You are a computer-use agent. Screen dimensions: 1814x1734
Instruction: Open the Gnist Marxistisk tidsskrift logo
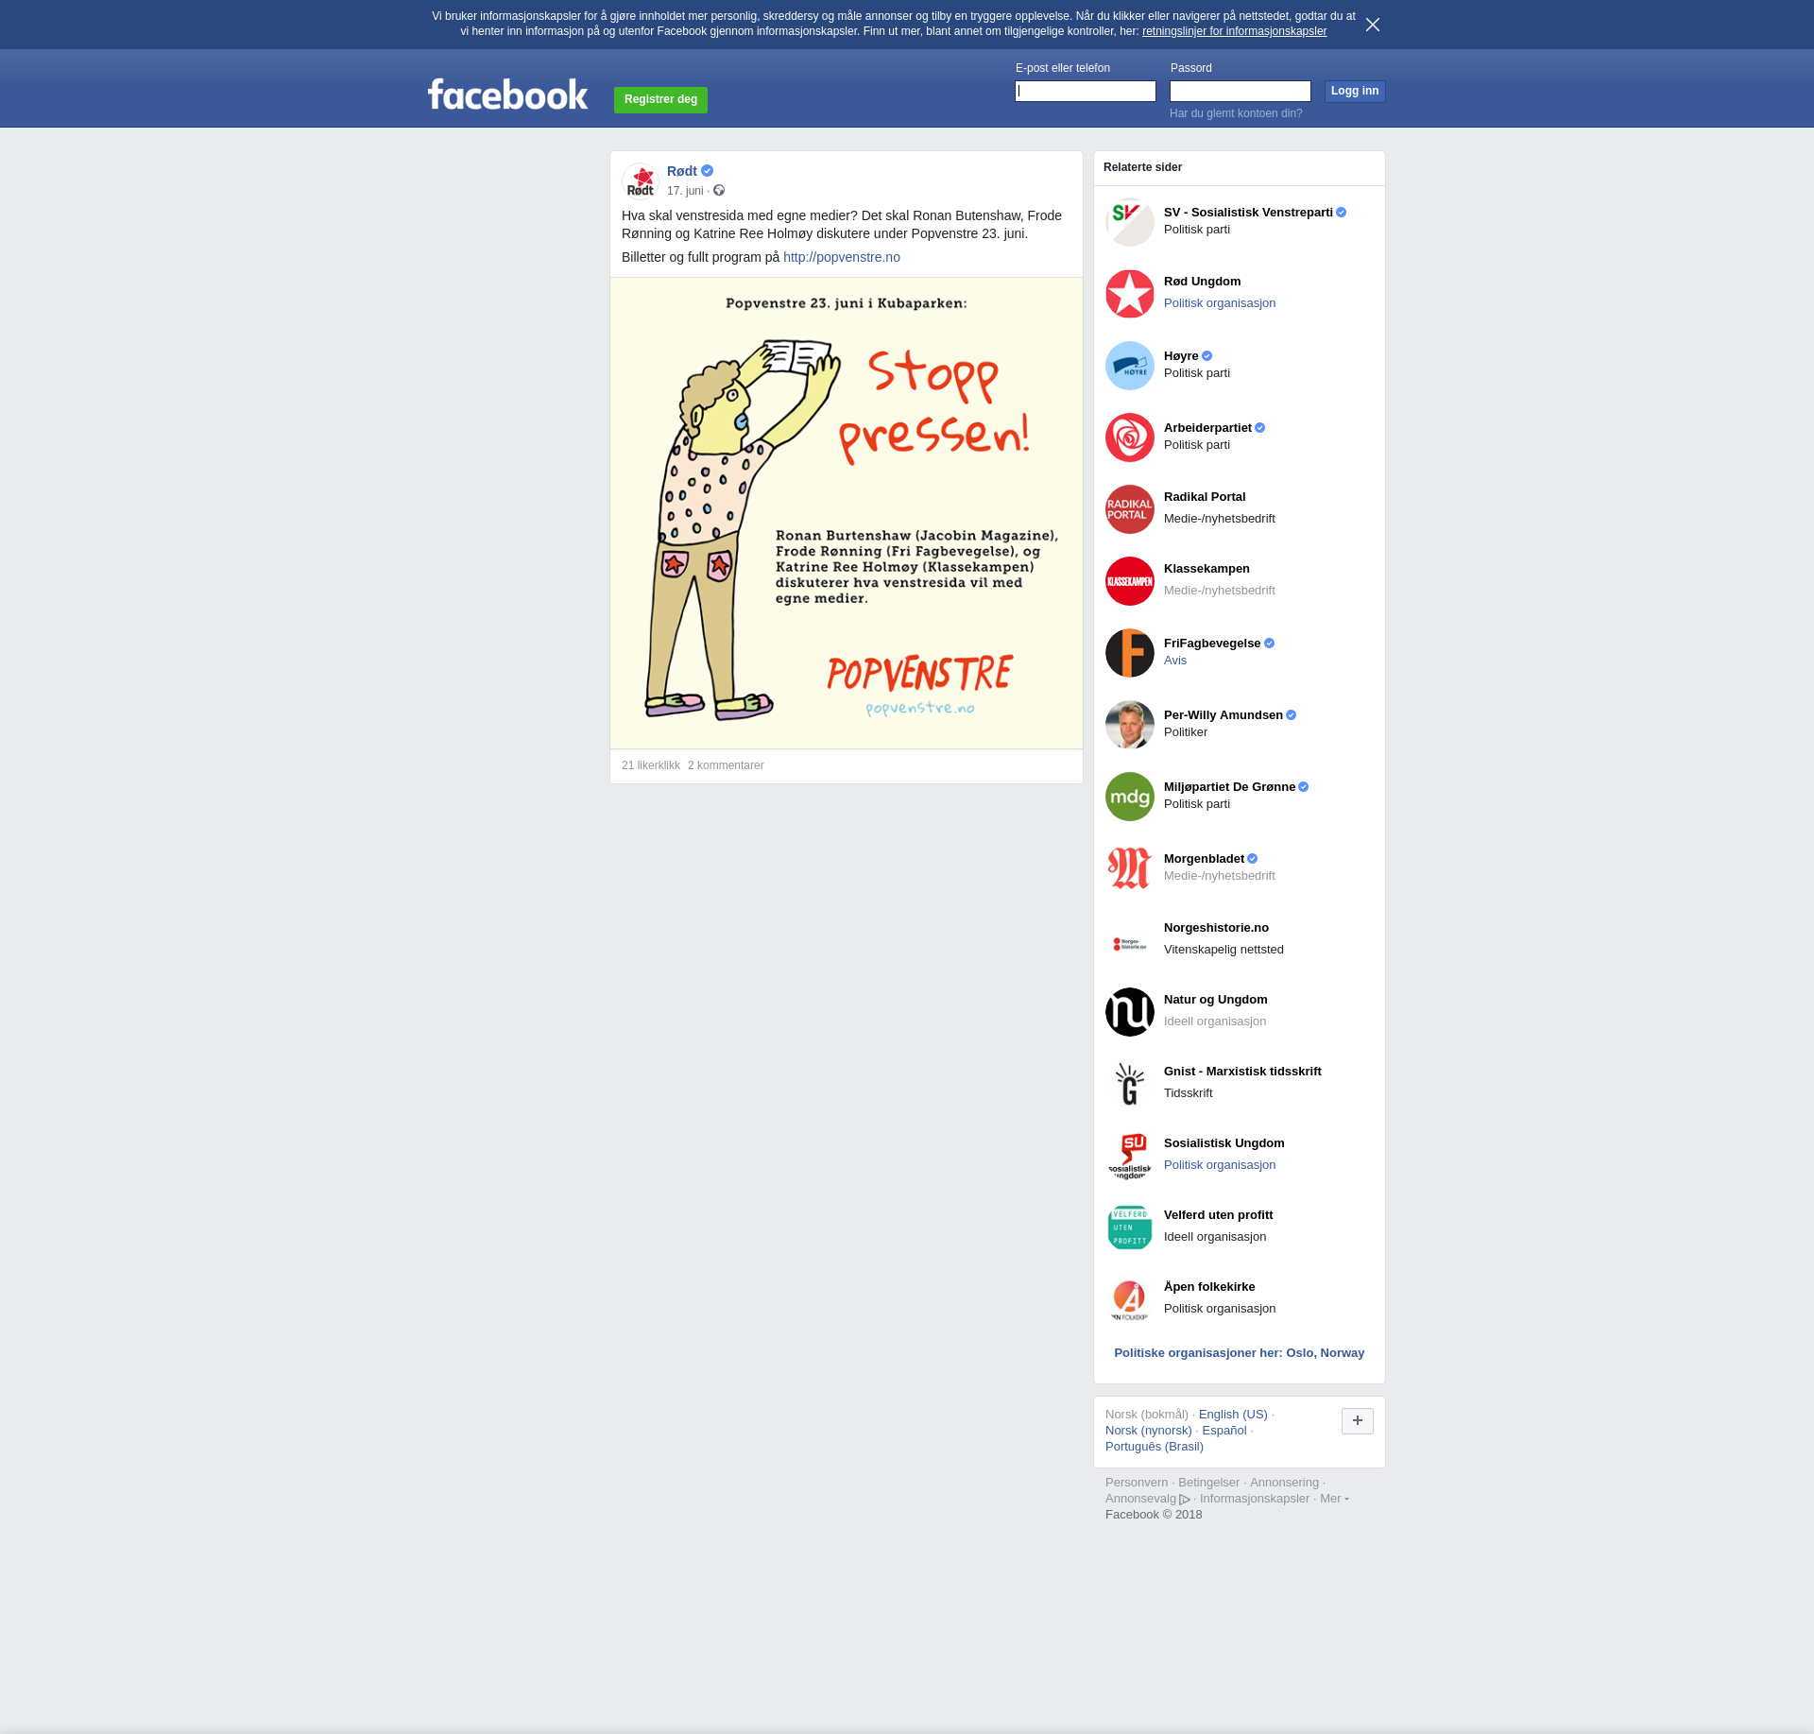[1130, 1084]
